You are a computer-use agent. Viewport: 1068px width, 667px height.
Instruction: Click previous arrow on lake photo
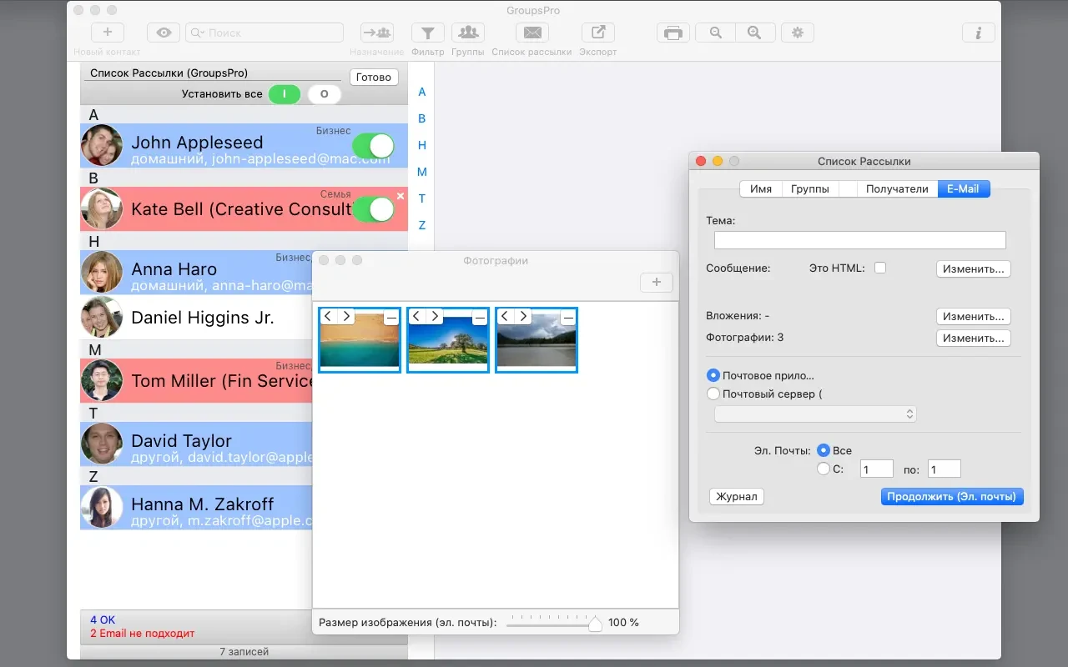(504, 316)
